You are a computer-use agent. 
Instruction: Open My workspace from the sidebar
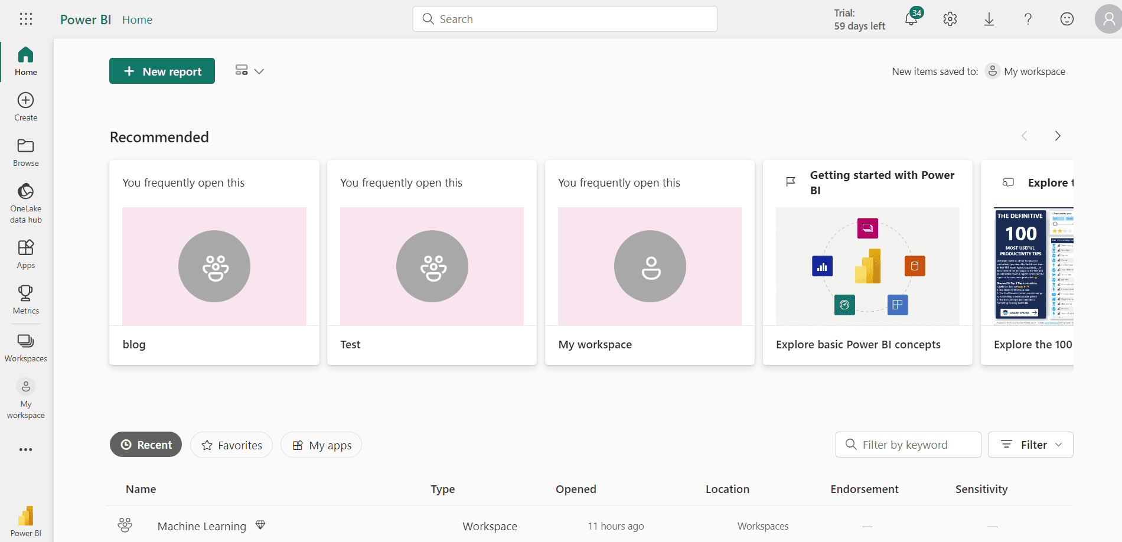26,399
